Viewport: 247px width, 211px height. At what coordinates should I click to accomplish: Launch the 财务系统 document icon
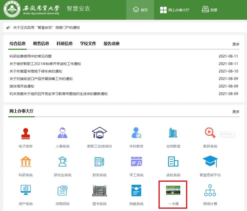(x=99, y=162)
